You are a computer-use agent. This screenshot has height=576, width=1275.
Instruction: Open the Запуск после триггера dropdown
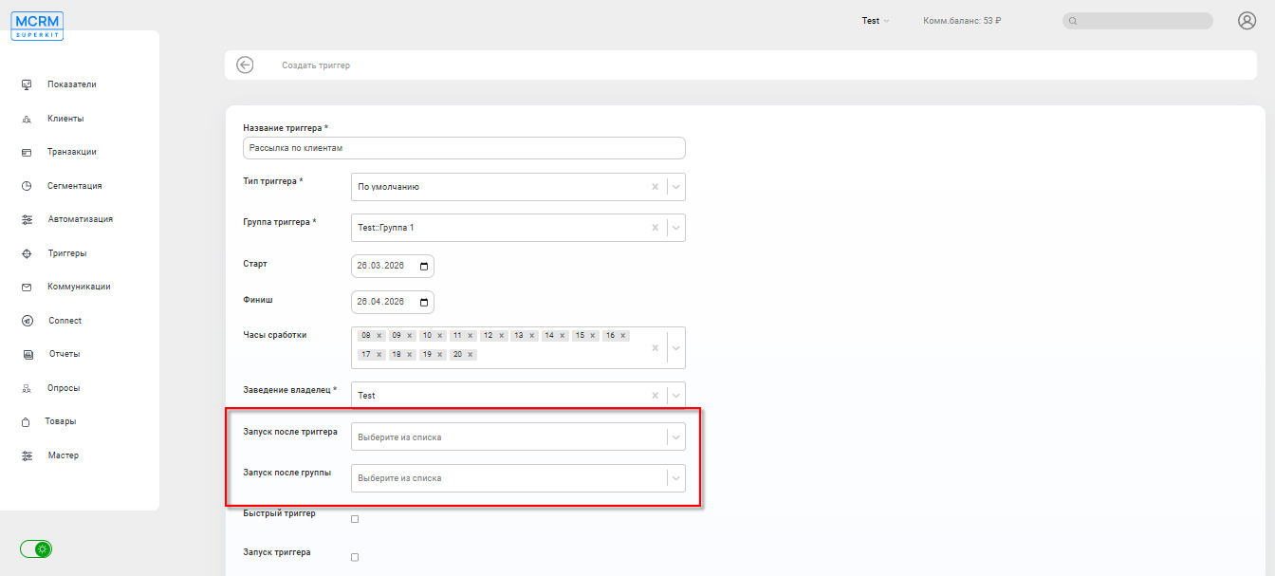coord(518,437)
